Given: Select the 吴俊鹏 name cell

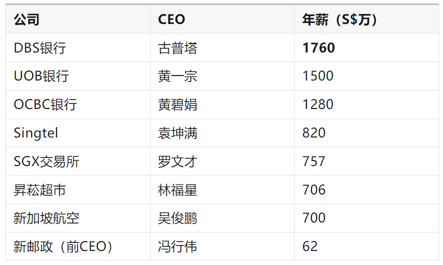Looking at the screenshot, I should (x=222, y=218).
